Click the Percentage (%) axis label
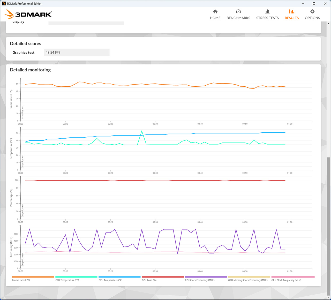Viewport: 331px width, 300px height. click(11, 197)
